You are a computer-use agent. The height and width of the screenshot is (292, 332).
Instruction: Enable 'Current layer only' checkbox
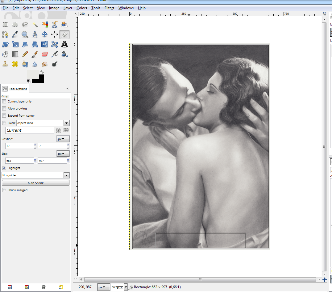click(x=4, y=102)
